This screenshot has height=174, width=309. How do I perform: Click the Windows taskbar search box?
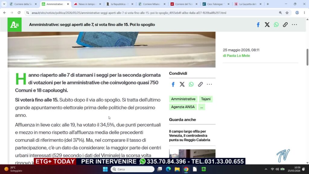coord(132,169)
